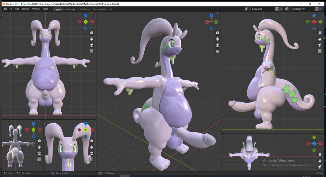Add new view layer icon beside RenderLayer
This screenshot has width=326, height=177.
click(x=317, y=9)
